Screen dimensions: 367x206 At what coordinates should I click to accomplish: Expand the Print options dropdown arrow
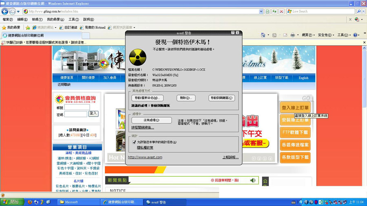[298, 35]
